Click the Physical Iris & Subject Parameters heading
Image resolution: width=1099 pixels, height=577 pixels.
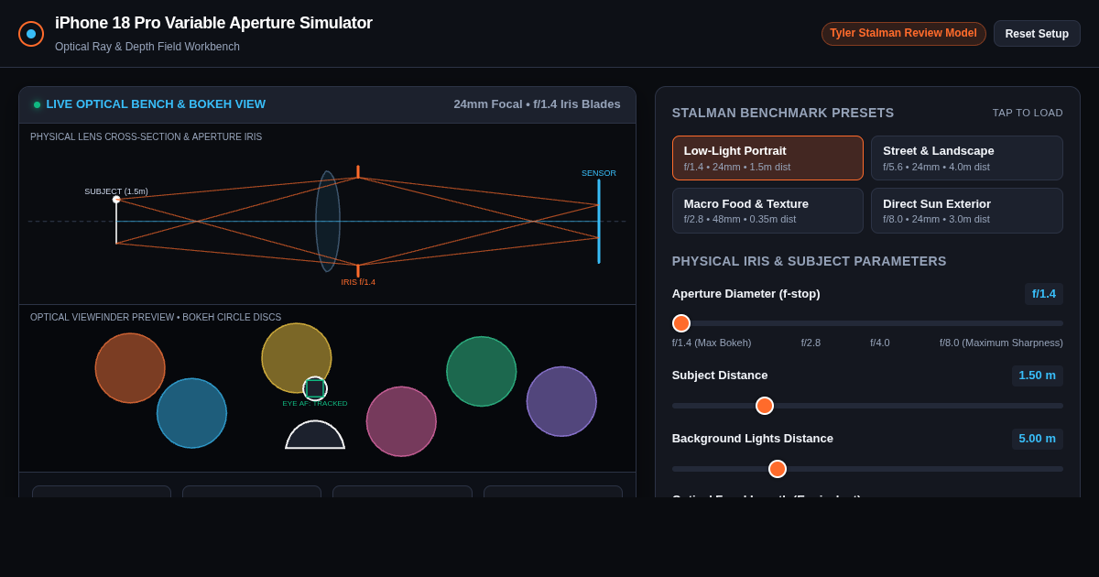[810, 261]
